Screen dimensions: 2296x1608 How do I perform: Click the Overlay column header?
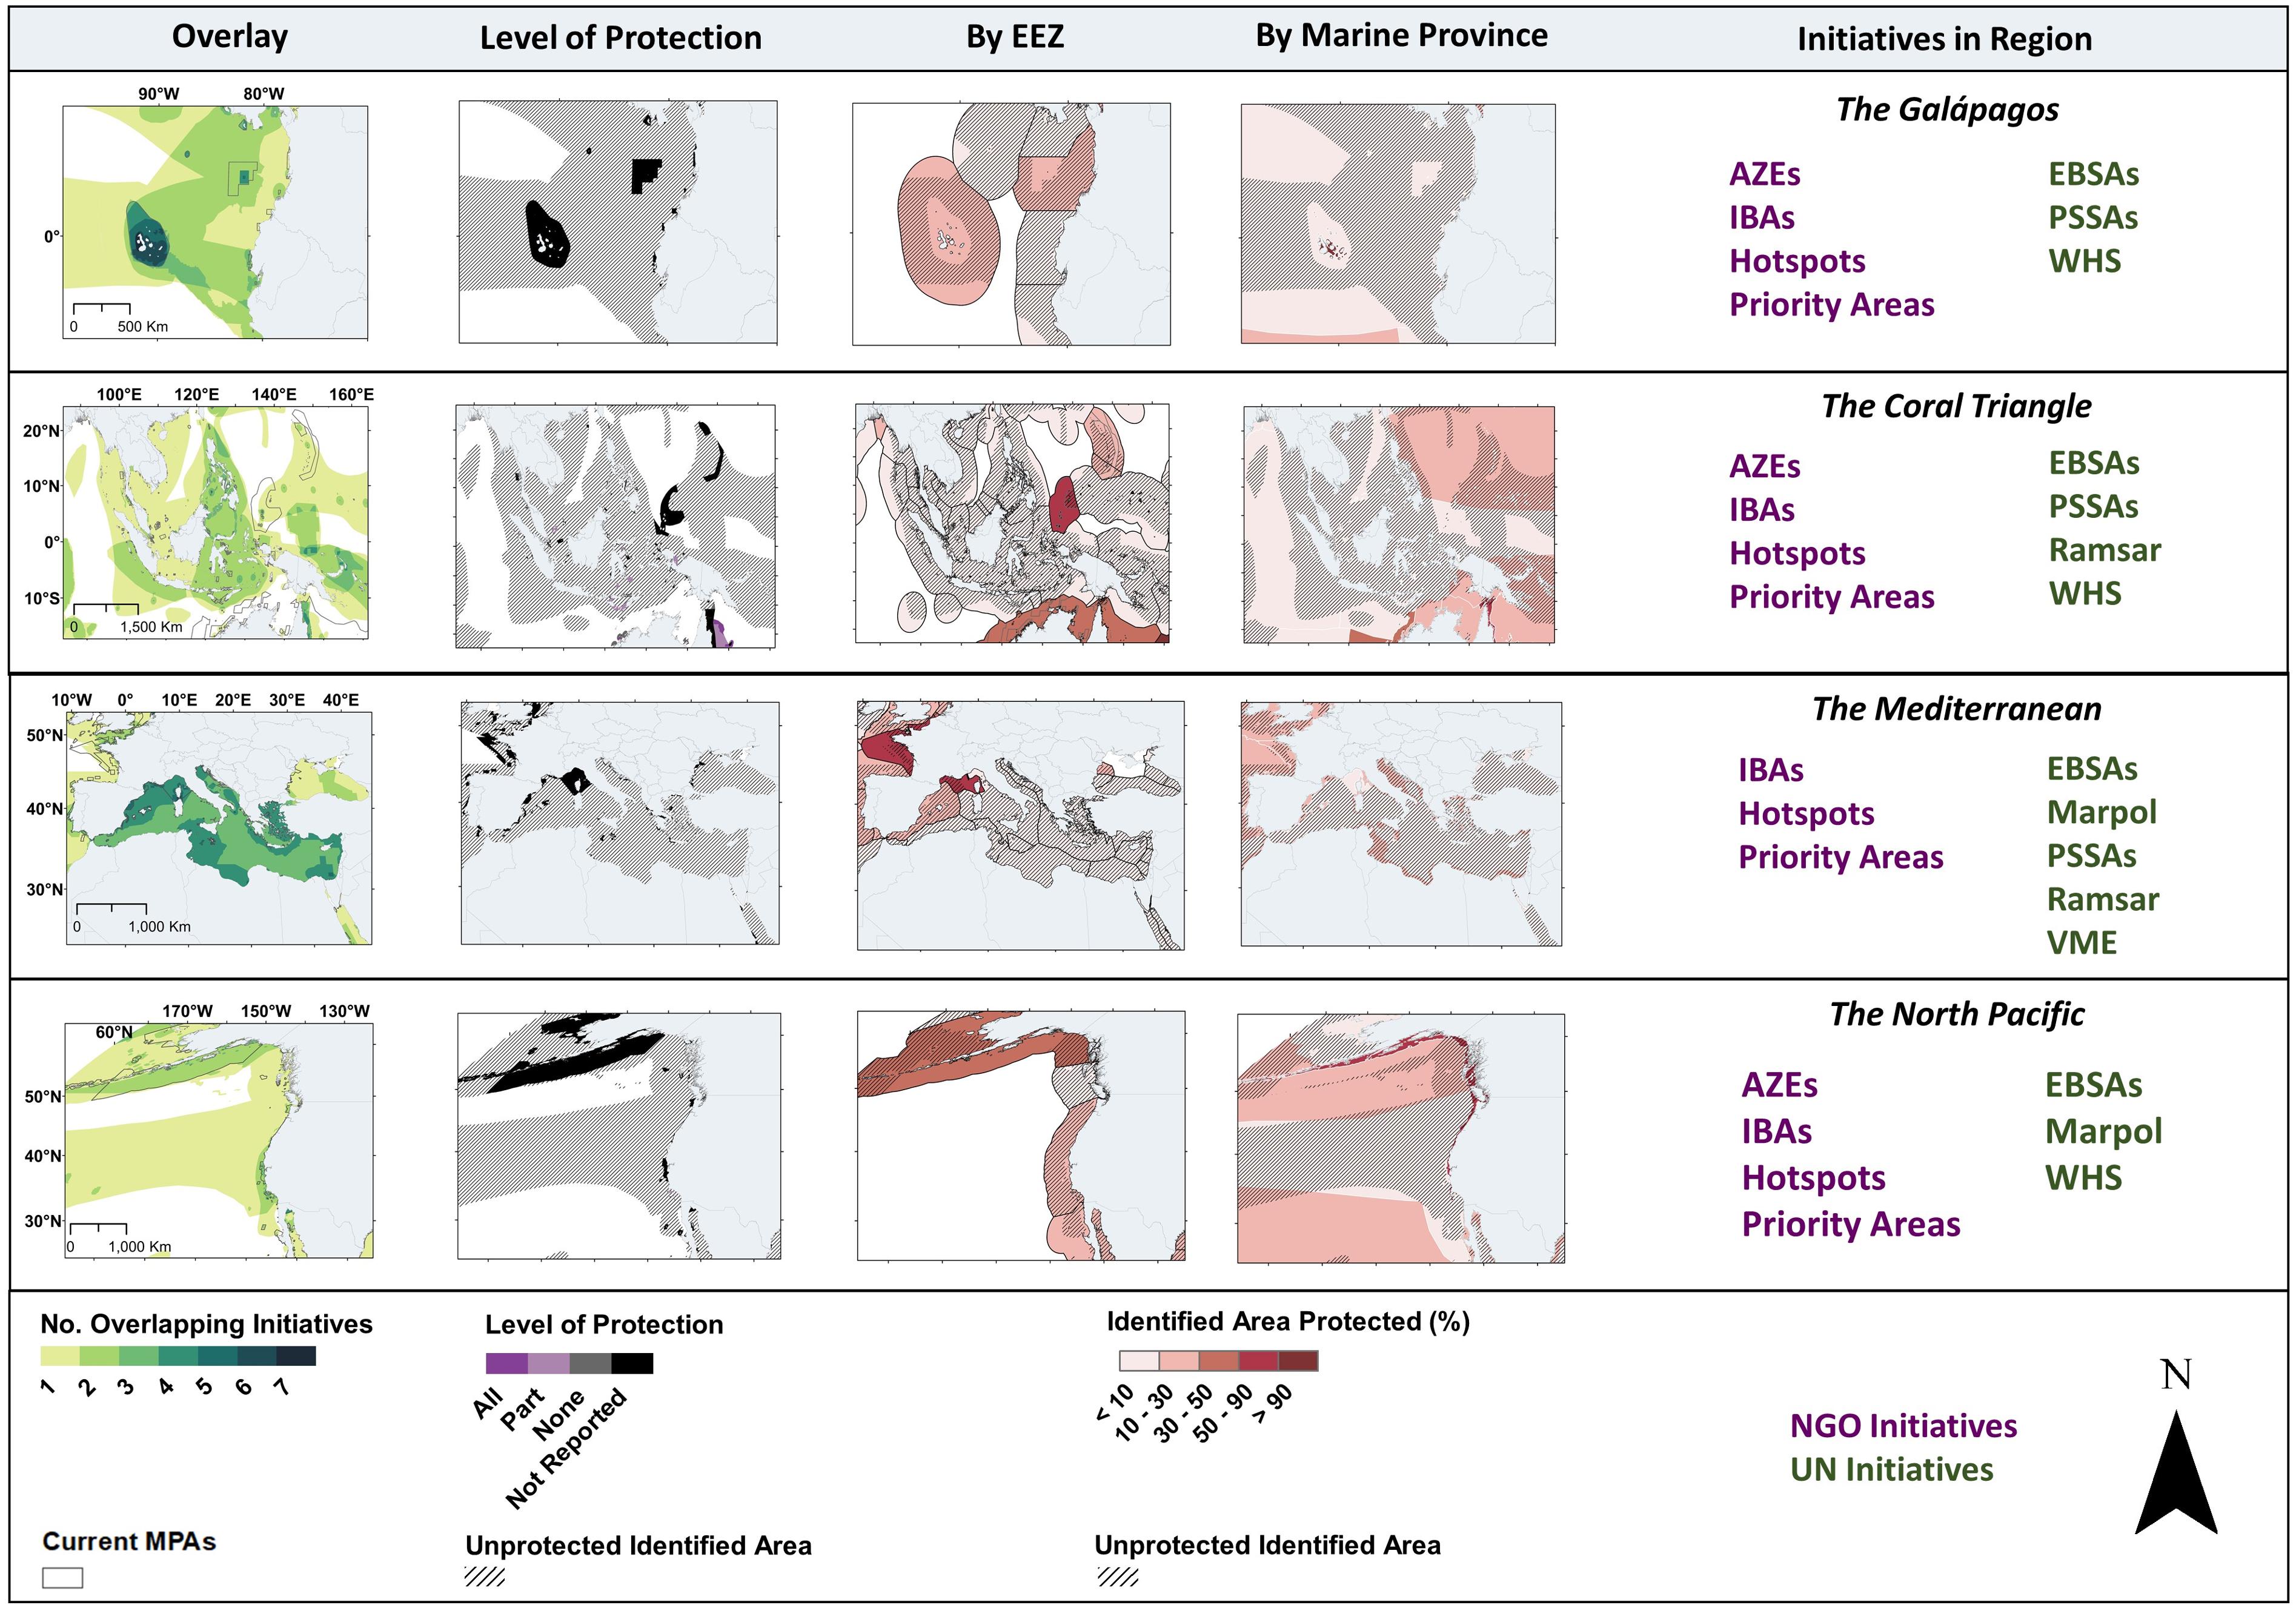(x=230, y=36)
